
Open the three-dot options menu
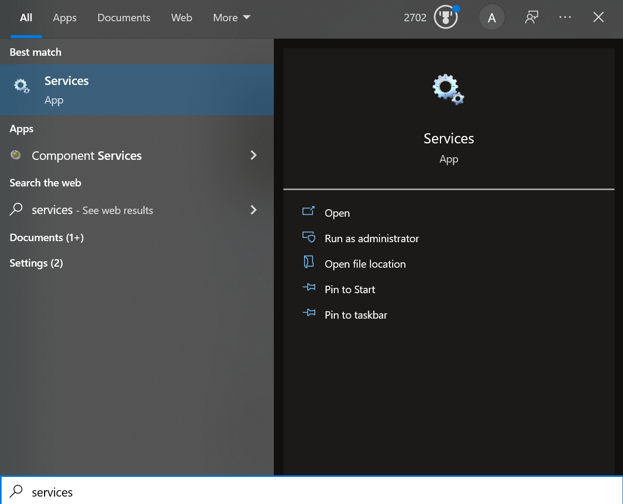pyautogui.click(x=565, y=17)
